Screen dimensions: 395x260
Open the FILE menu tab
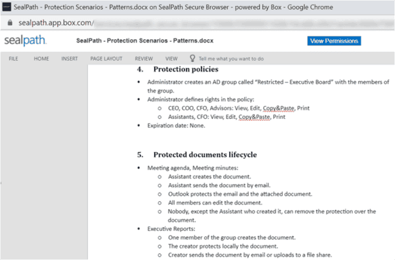pyautogui.click(x=14, y=59)
